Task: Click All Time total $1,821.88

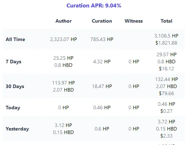Action: (x=166, y=43)
